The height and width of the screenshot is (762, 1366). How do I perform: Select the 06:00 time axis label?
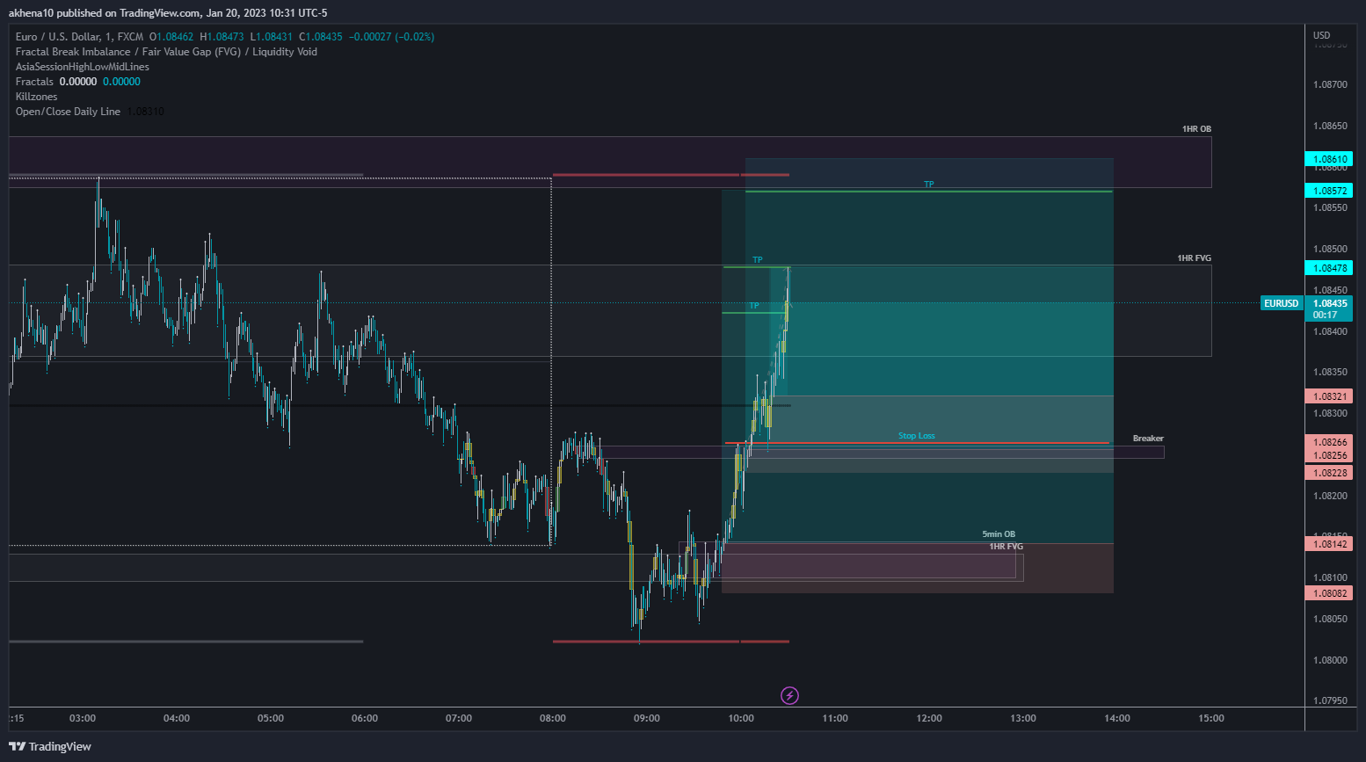coord(365,718)
